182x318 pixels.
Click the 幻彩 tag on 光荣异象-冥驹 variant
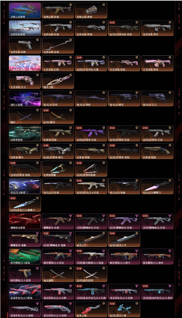(x=113, y=23)
